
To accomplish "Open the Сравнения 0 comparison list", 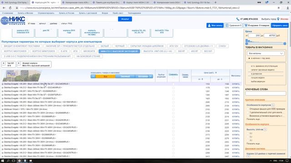I will (233, 25).
